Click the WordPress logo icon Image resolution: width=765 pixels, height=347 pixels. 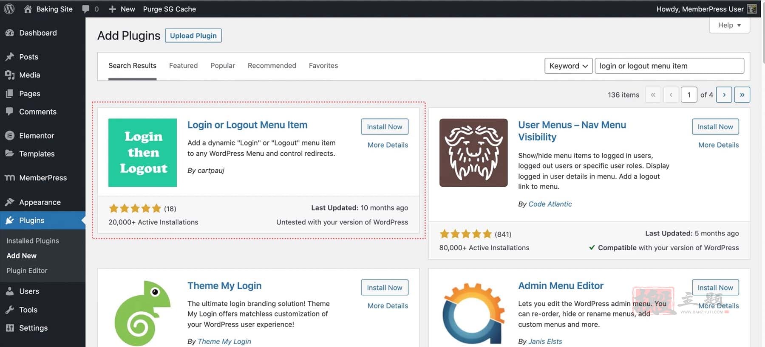point(9,9)
